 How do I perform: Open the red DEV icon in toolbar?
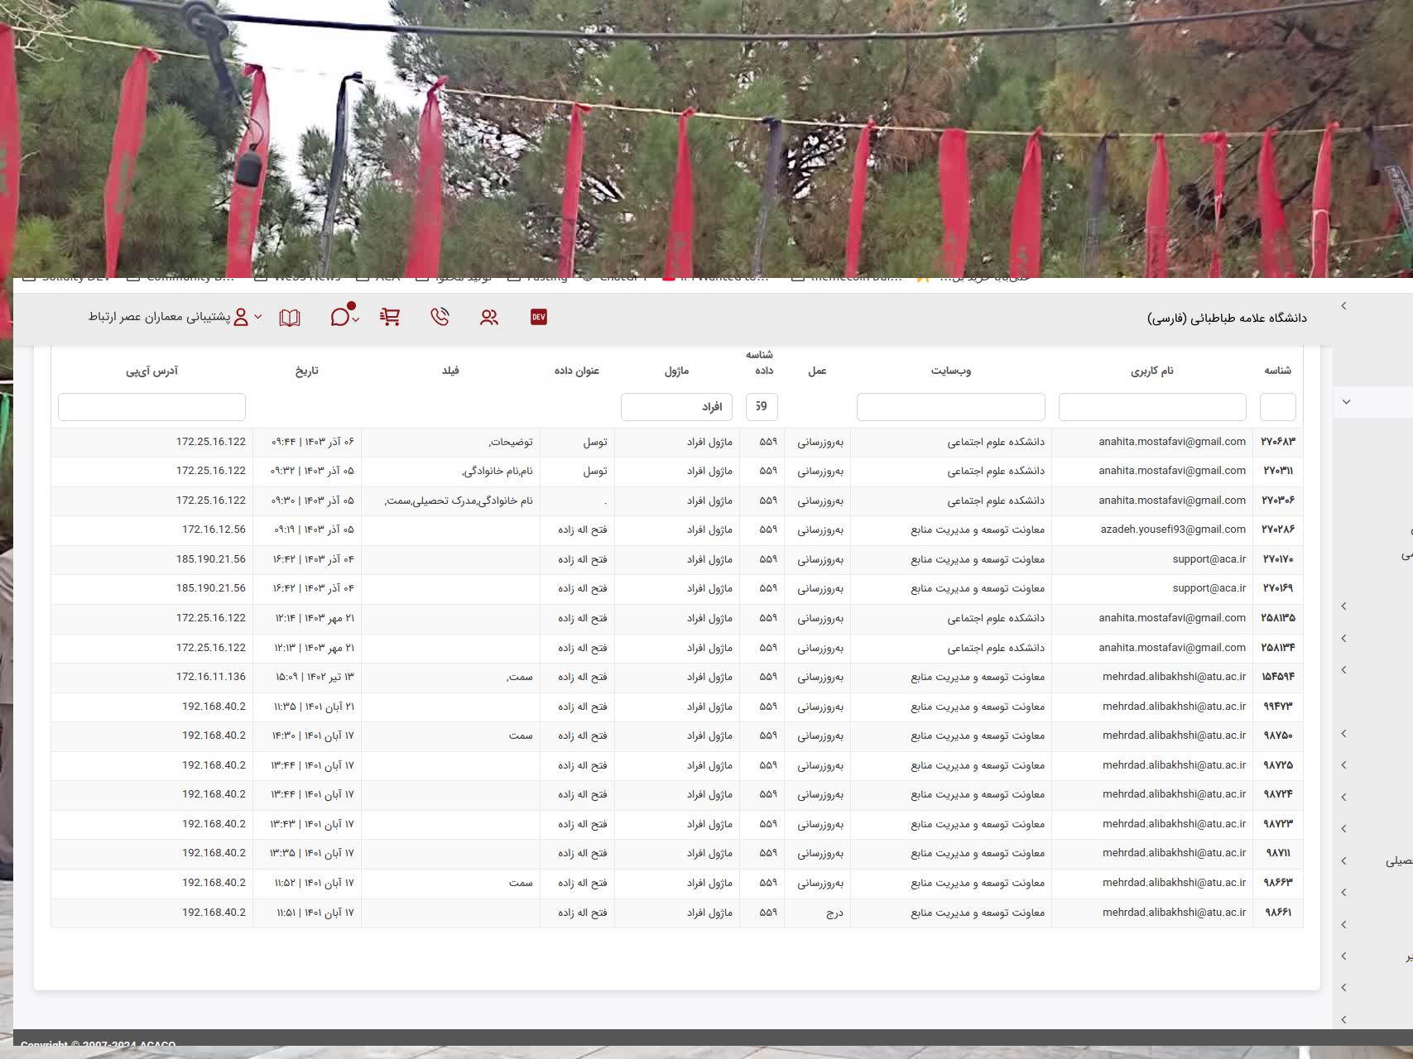[539, 317]
